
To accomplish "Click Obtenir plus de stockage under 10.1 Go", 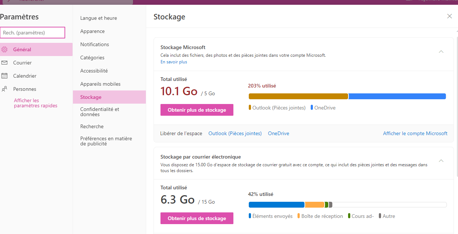I will 197,110.
